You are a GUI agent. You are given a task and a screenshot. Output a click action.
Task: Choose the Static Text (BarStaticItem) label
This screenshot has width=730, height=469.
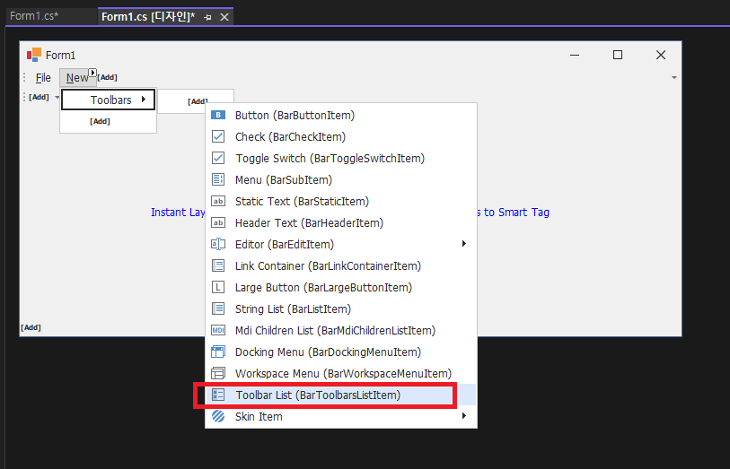(x=303, y=201)
